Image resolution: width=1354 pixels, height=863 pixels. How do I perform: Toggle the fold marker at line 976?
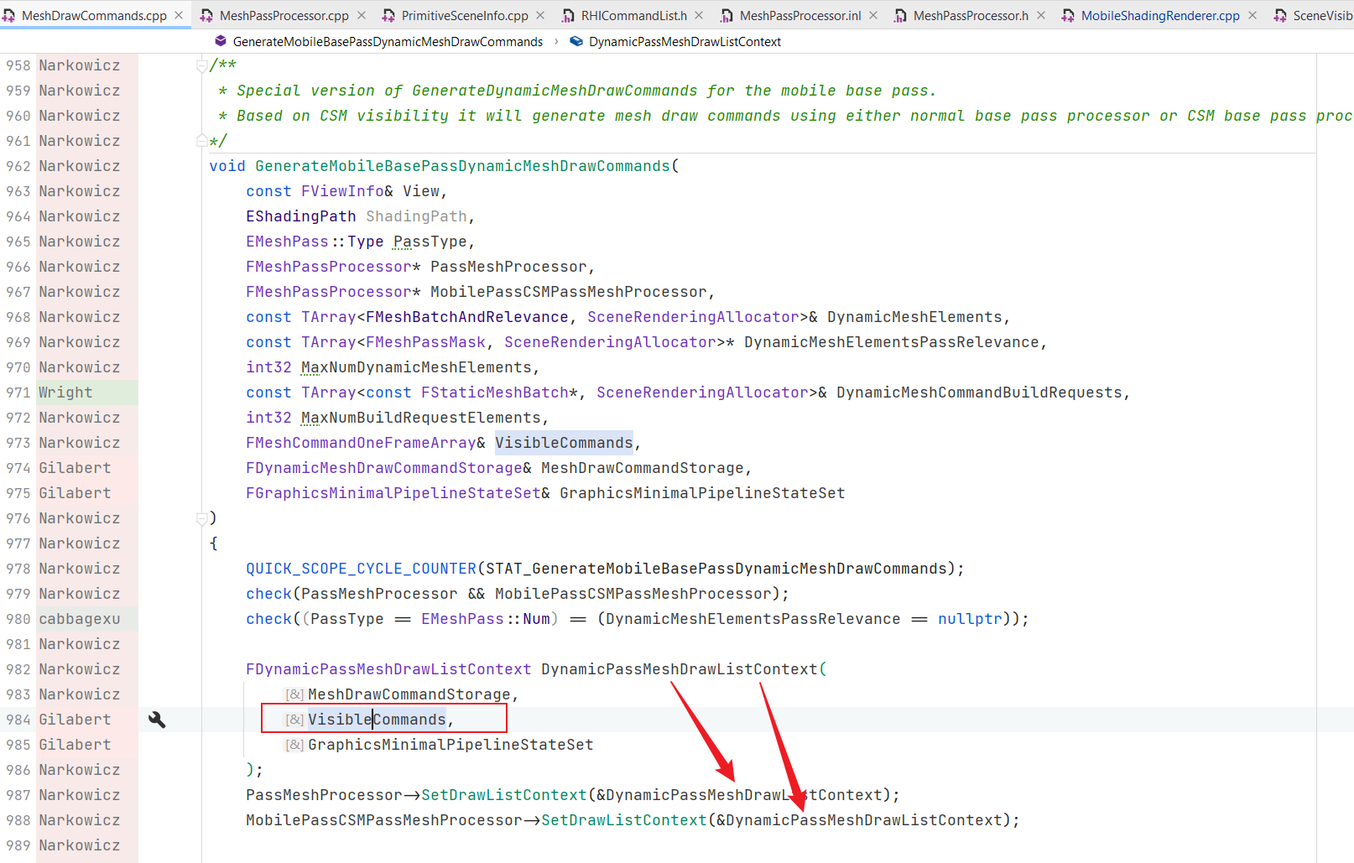[x=201, y=518]
